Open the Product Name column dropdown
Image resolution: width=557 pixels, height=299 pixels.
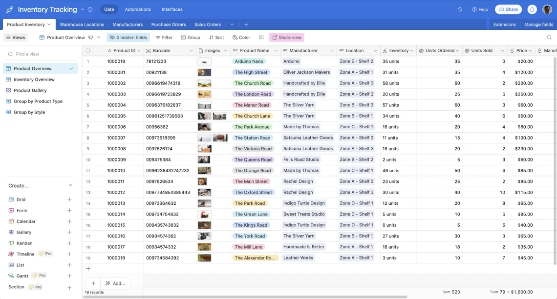(x=276, y=51)
